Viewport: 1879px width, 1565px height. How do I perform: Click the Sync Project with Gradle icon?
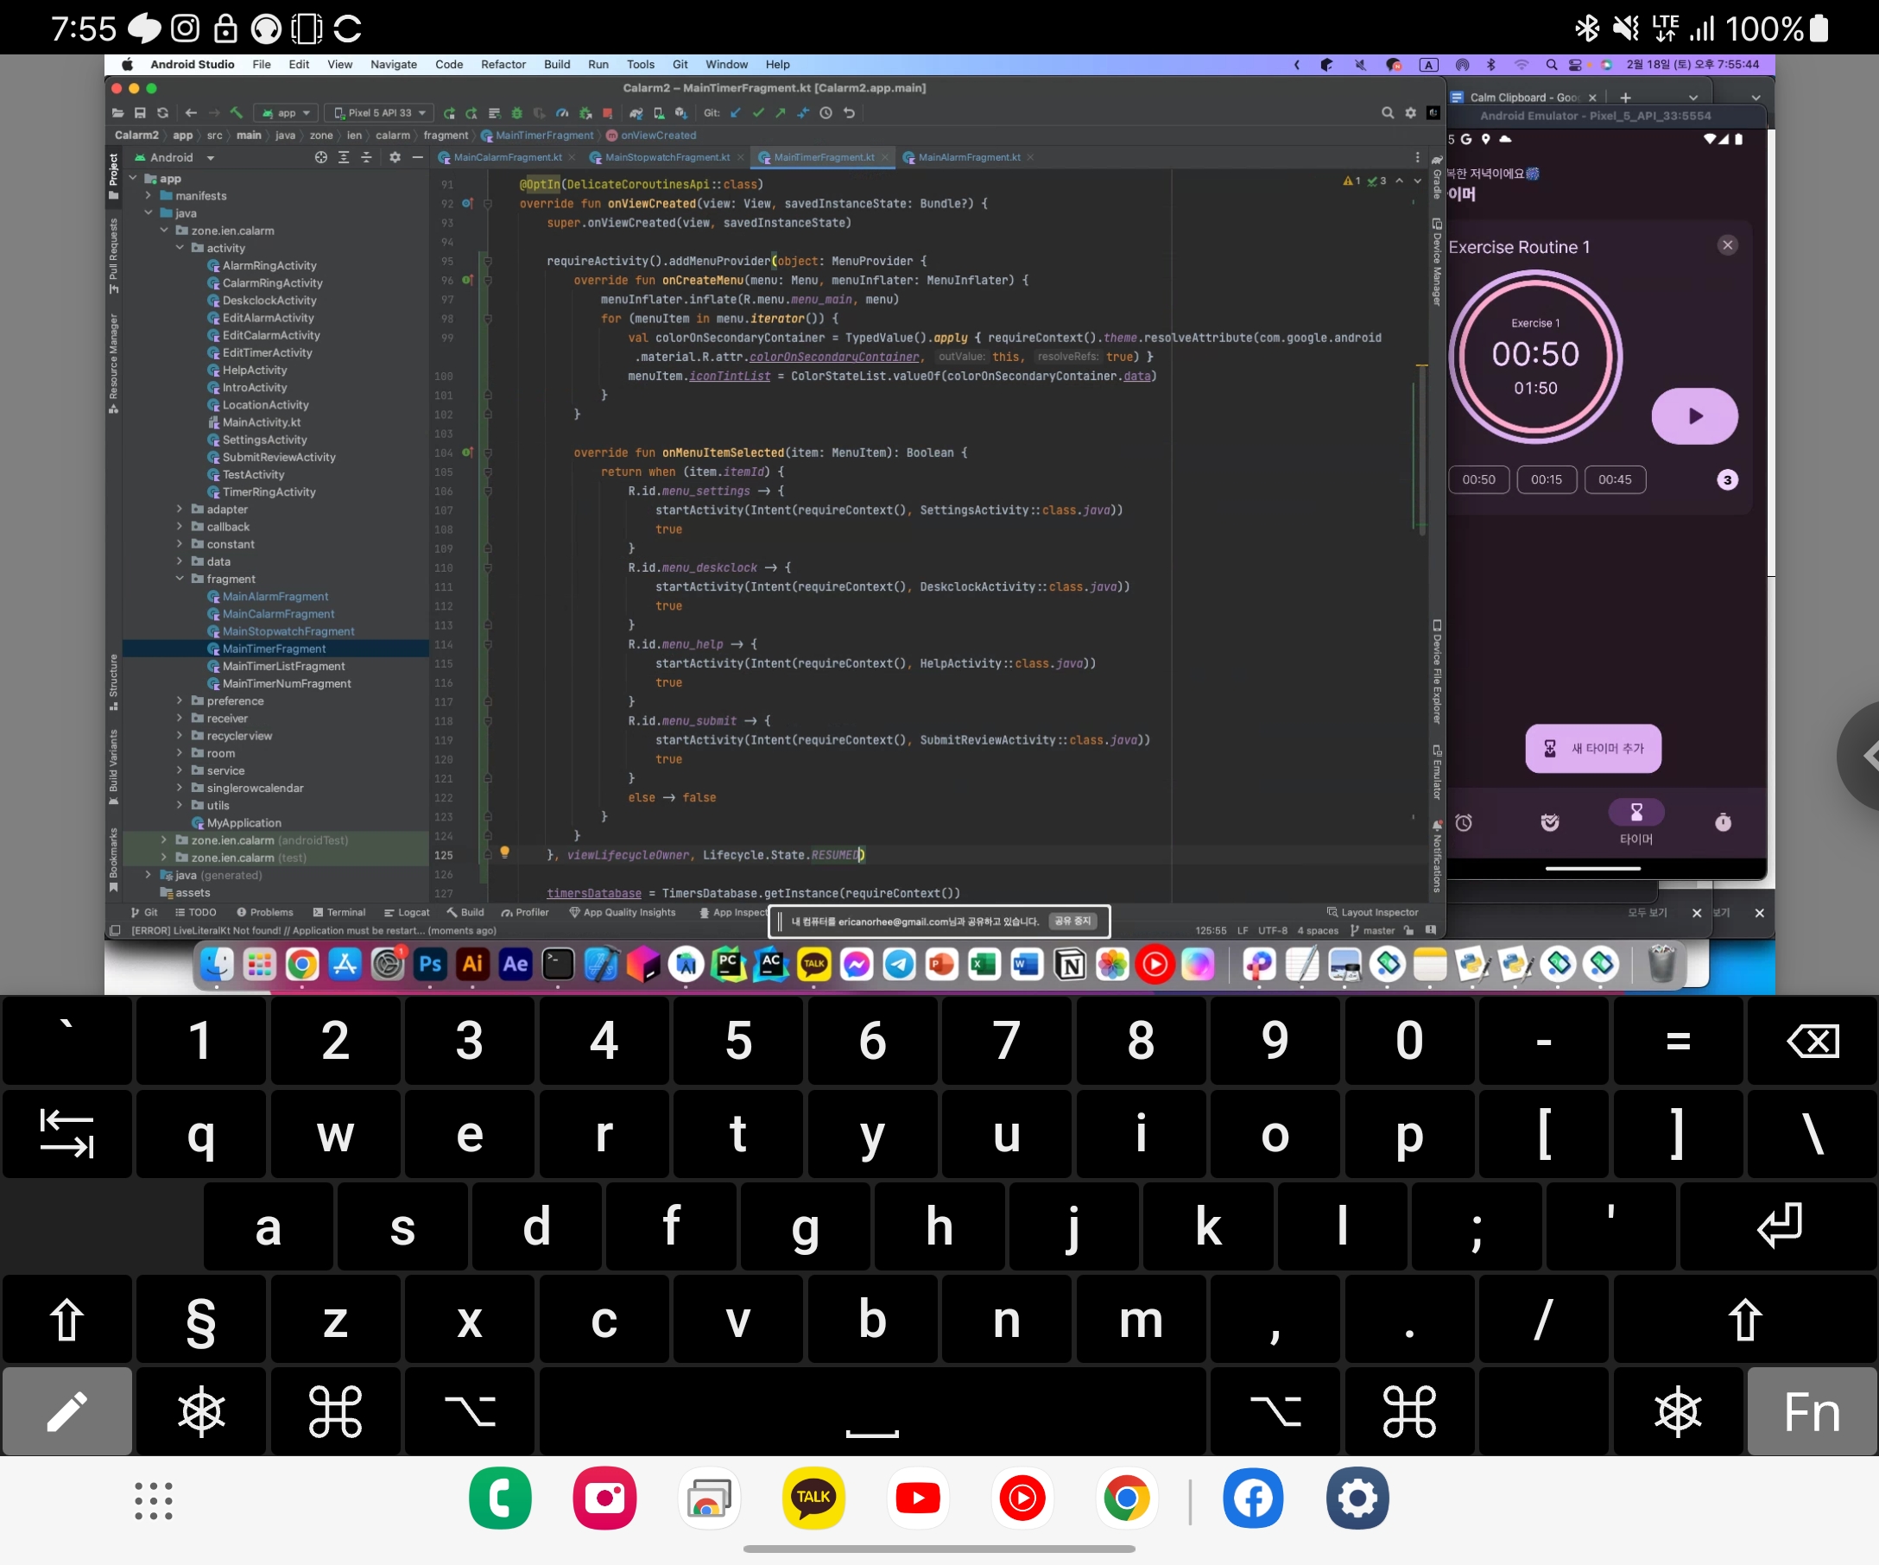(636, 113)
